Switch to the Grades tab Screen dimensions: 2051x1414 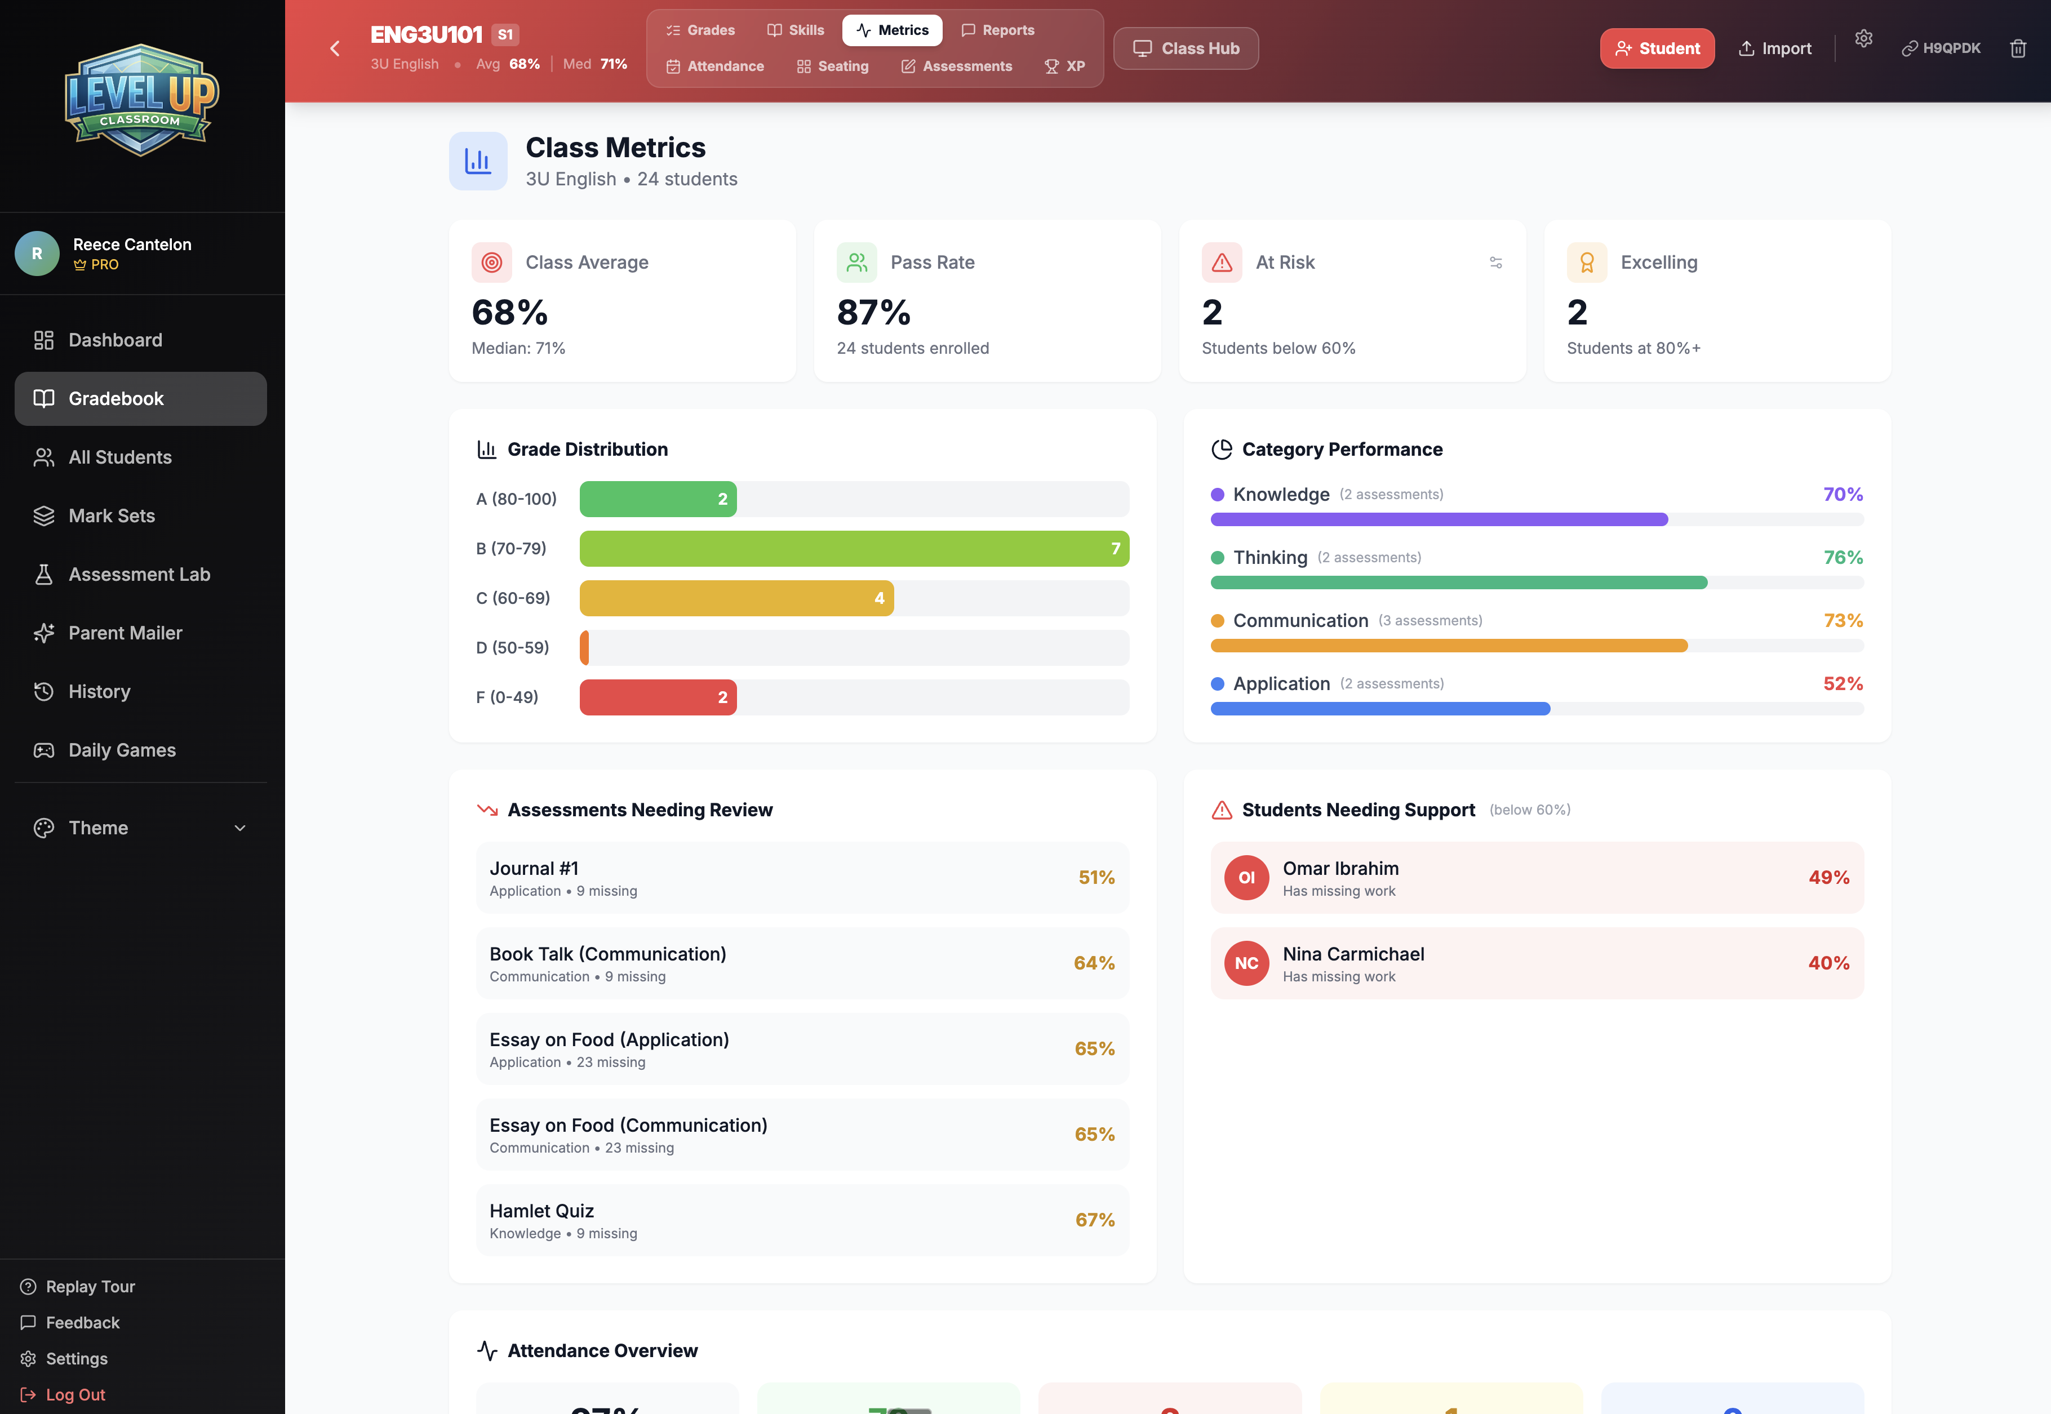[700, 30]
